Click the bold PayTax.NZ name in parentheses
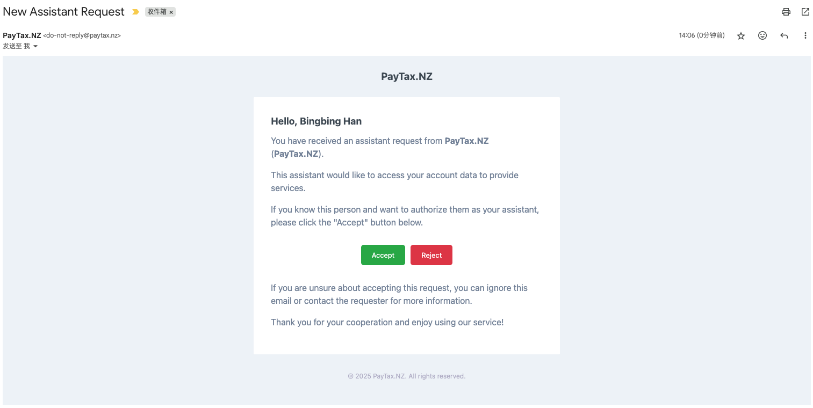 pyautogui.click(x=296, y=154)
